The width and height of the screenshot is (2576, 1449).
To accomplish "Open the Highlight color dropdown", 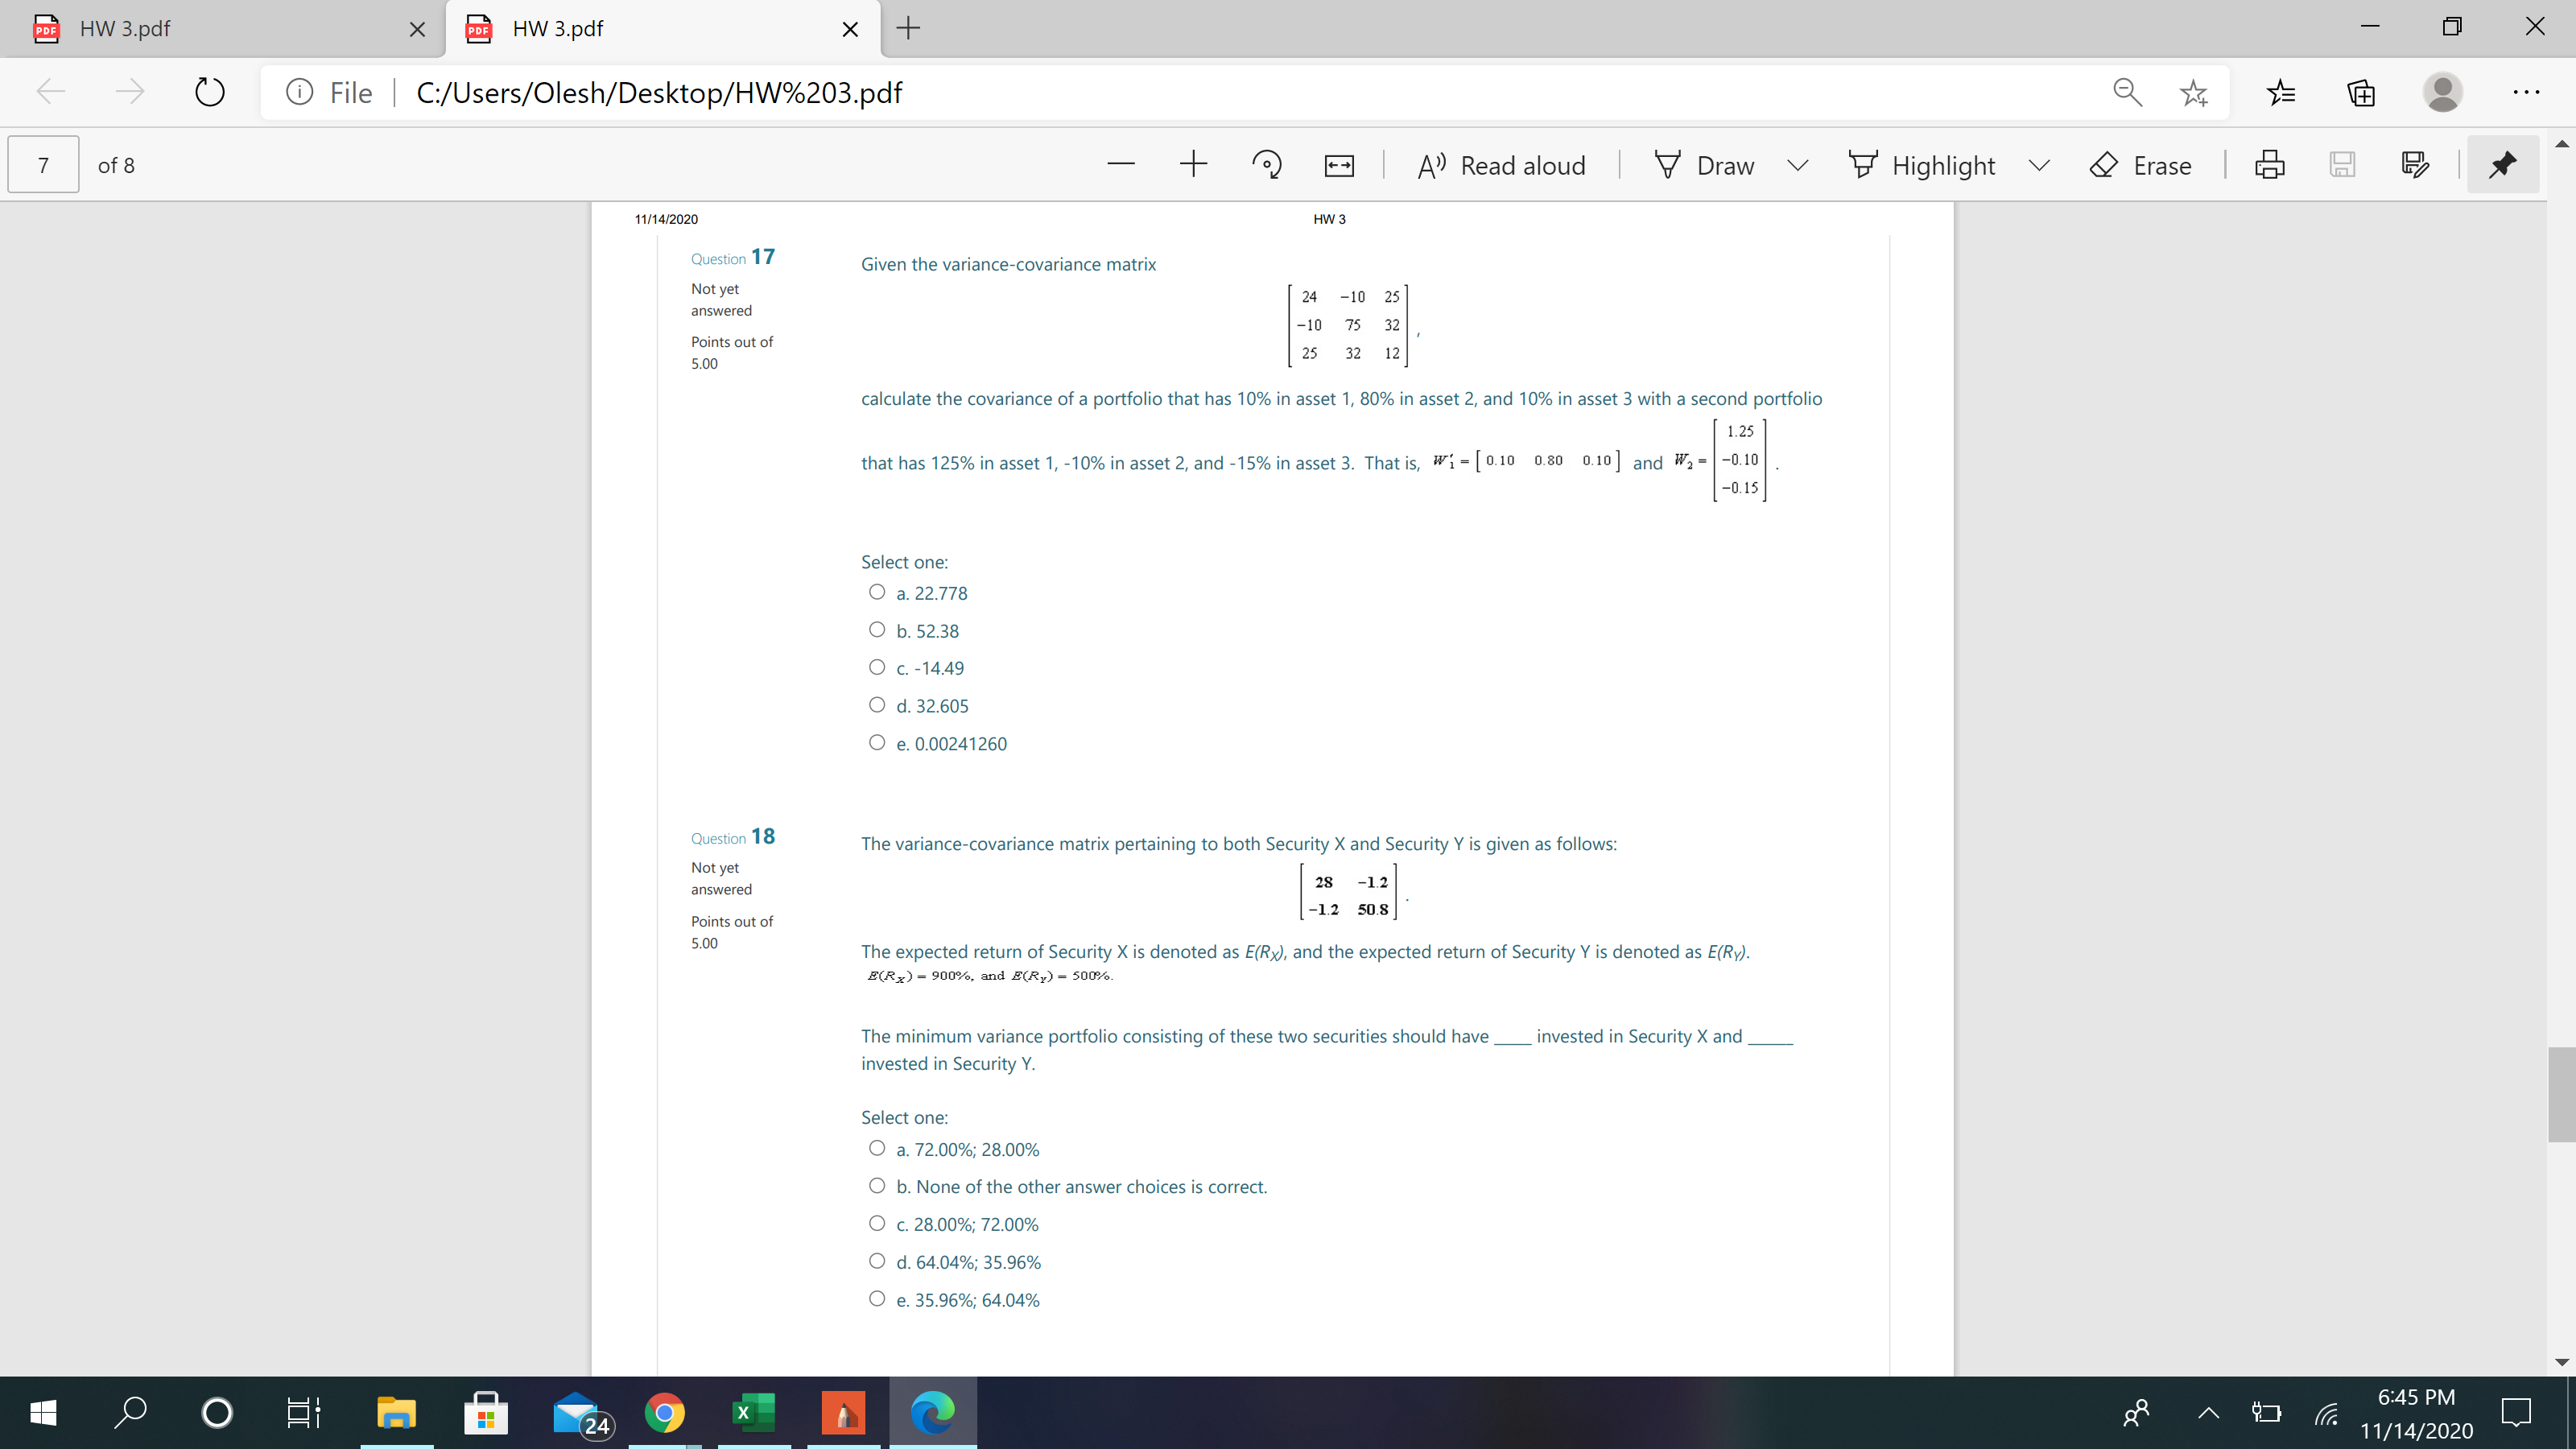I will [x=2040, y=165].
